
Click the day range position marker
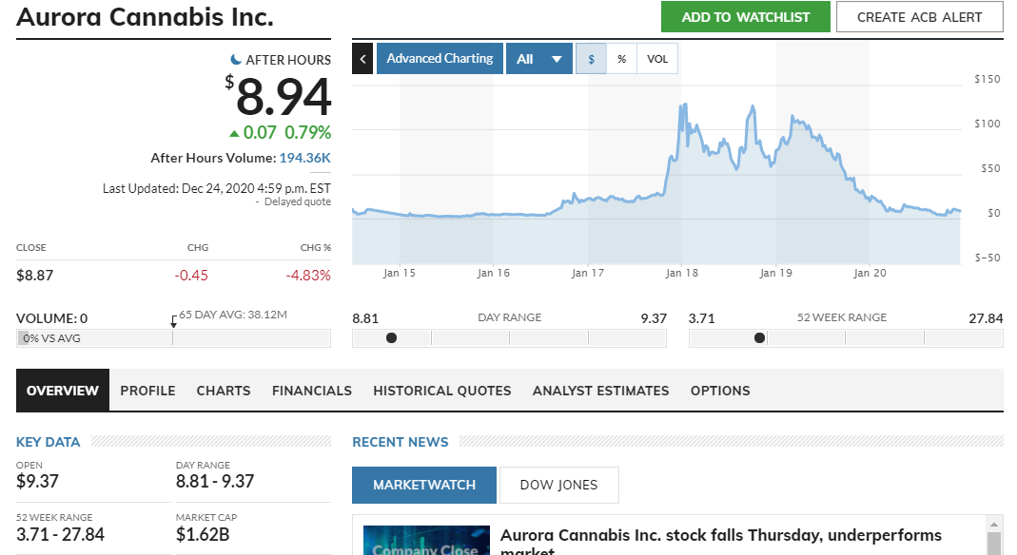[x=391, y=338]
